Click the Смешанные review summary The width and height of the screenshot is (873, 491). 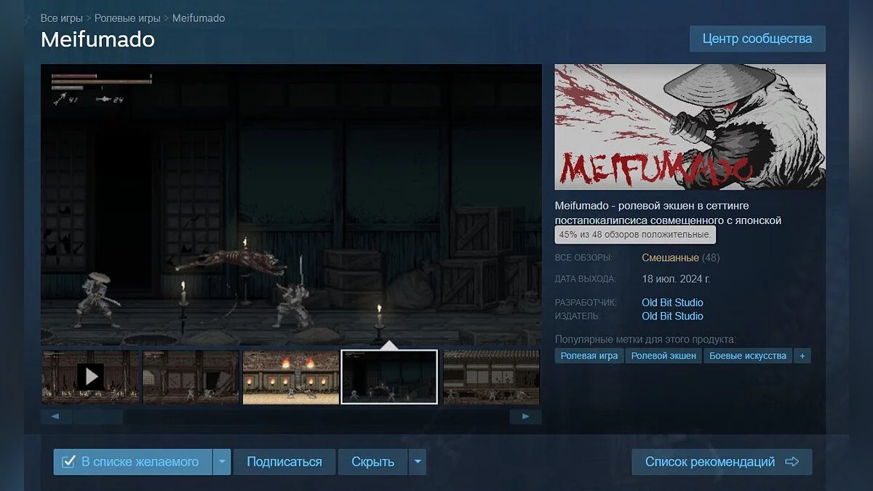pyautogui.click(x=670, y=258)
